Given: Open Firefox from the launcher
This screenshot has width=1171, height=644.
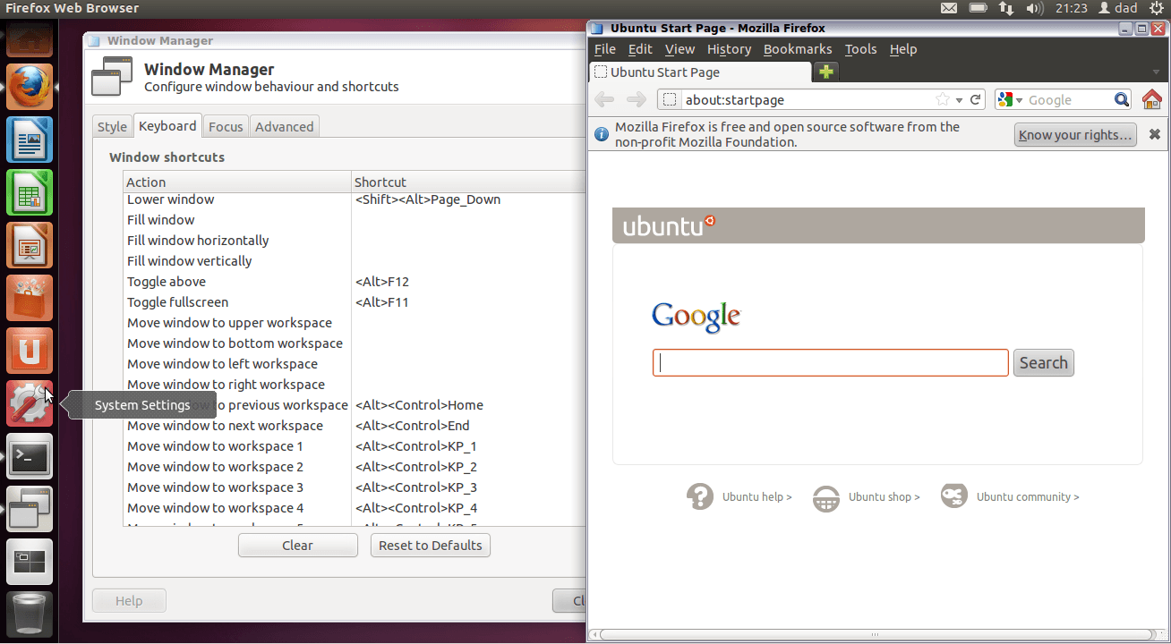Looking at the screenshot, I should point(30,87).
